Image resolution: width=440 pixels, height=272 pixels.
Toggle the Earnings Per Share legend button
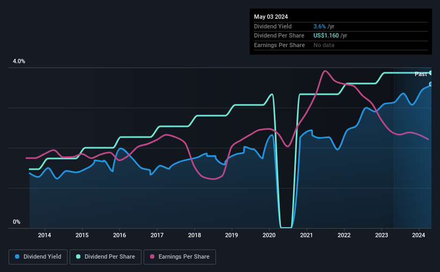[x=180, y=257]
